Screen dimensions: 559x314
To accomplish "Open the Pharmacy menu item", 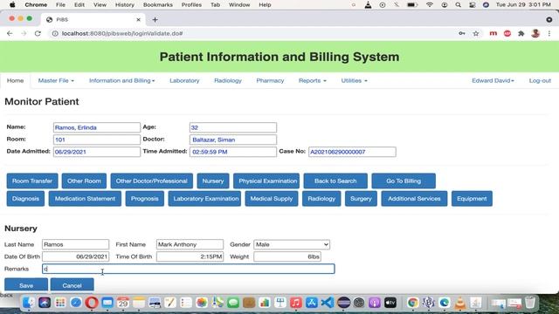I will pyautogui.click(x=270, y=81).
